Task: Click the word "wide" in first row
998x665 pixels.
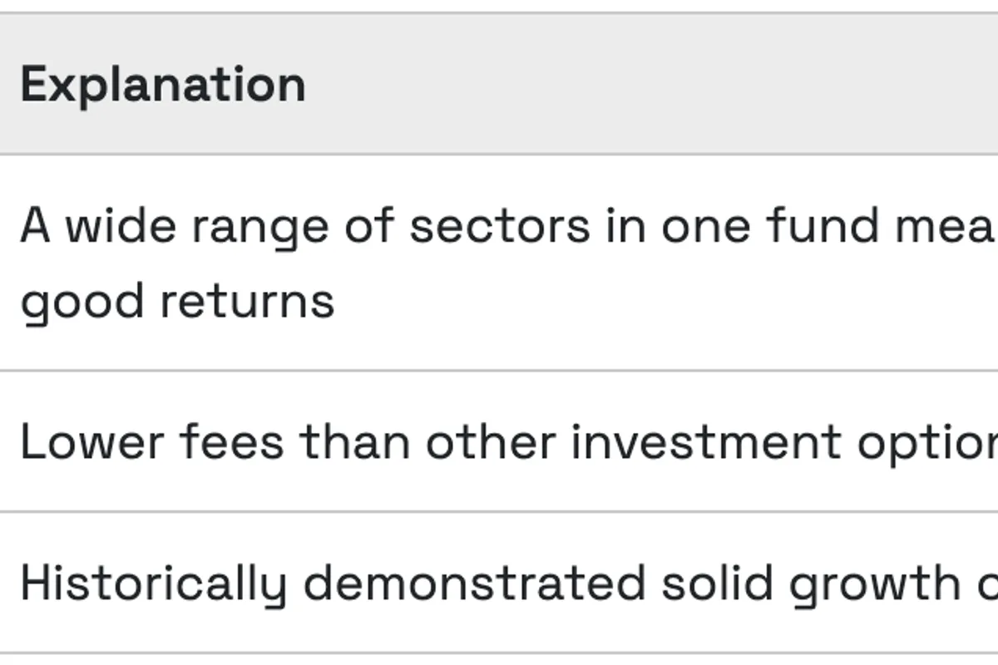Action: (x=121, y=226)
